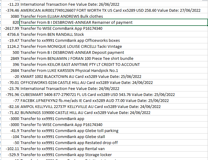Click MONIQUE LOUISE CIRCELLI Tacki Vintage cell
This screenshot has height=160, width=208.
click(x=114, y=46)
